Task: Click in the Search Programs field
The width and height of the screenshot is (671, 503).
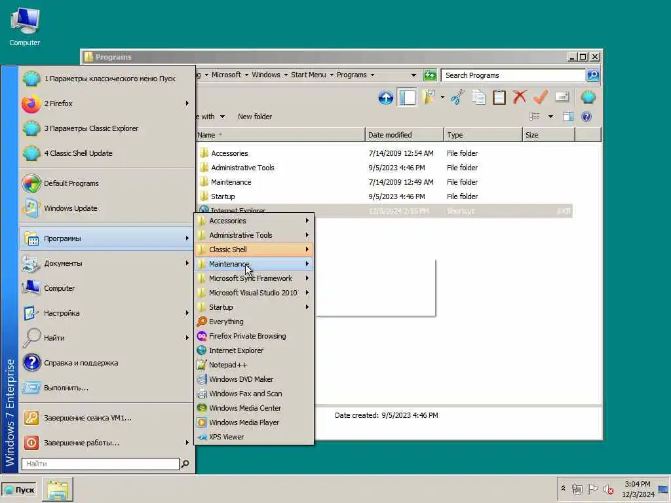Action: [513, 75]
